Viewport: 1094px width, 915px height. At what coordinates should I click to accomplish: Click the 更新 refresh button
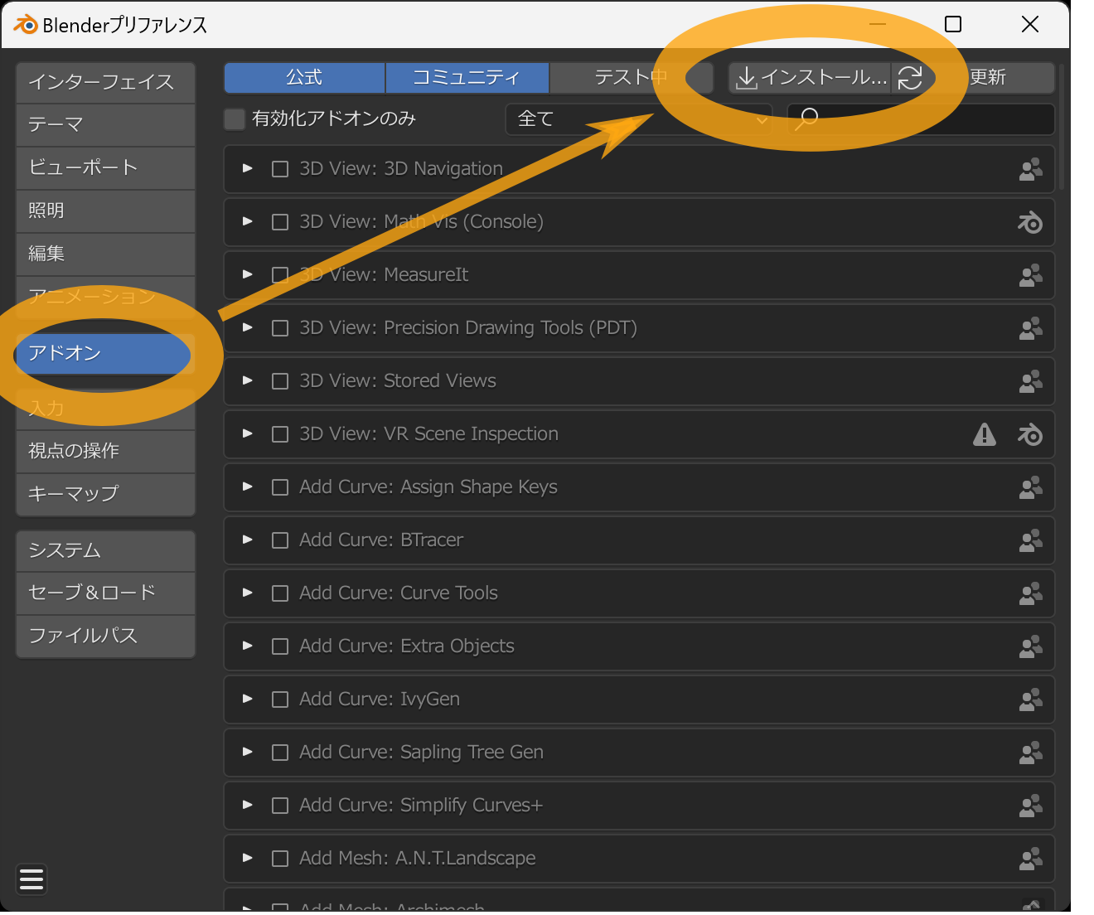pos(973,78)
